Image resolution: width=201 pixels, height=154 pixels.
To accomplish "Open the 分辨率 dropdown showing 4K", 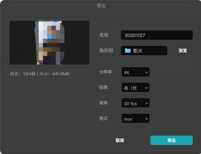I will 136,72.
